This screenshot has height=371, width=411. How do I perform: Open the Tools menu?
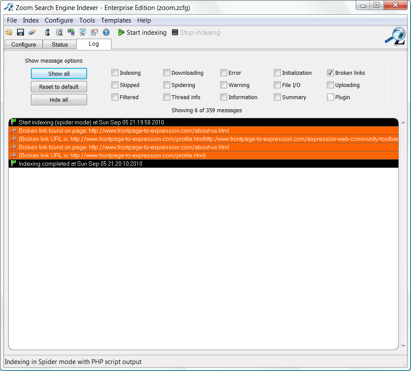[87, 20]
